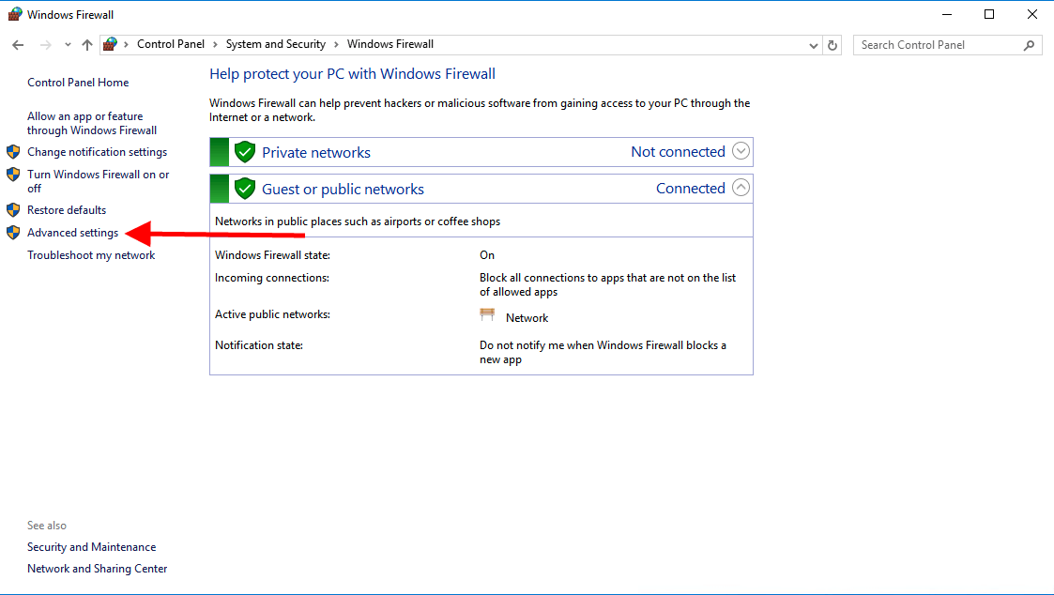Click the Network bench icon

487,316
